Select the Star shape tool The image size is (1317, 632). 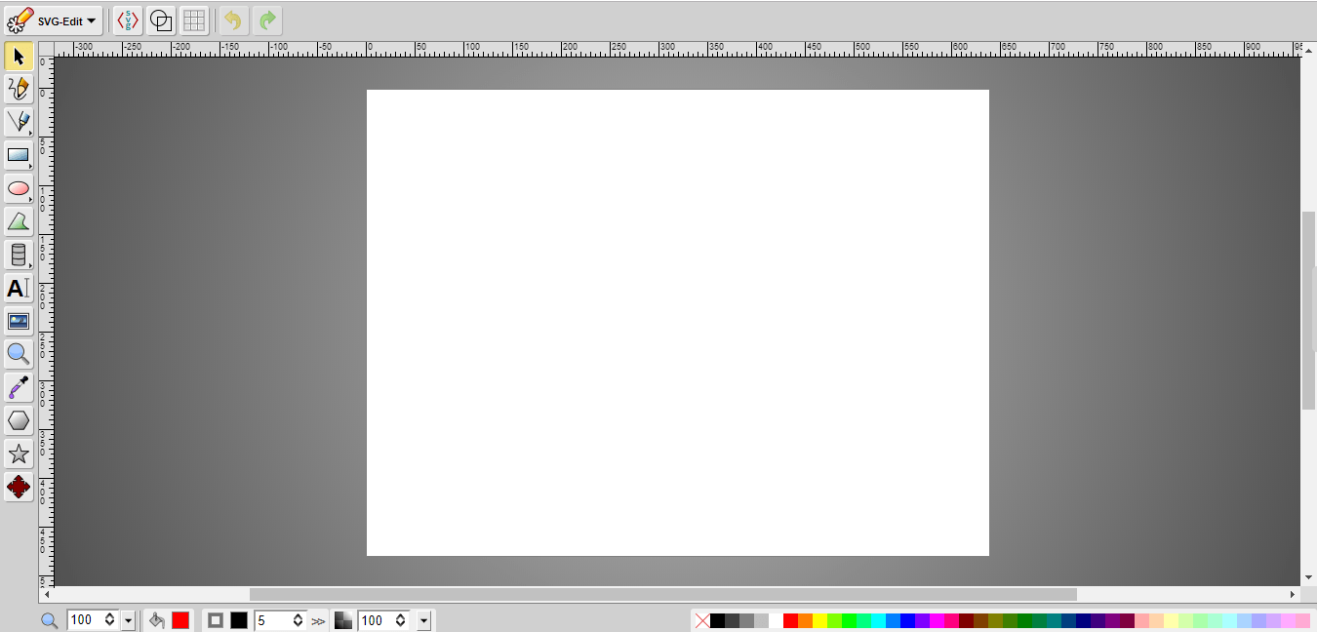pos(19,454)
